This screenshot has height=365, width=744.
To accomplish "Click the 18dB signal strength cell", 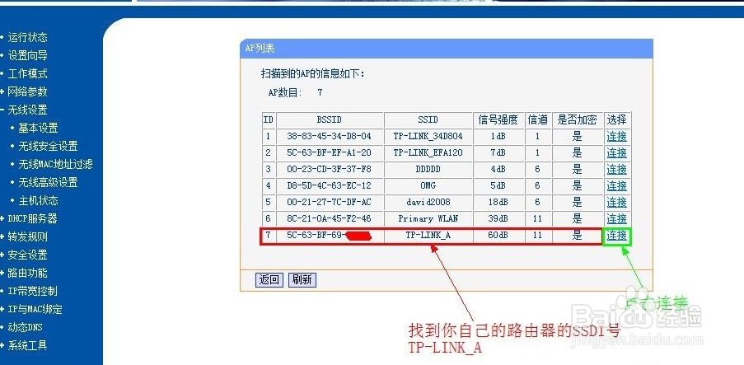I will click(x=498, y=202).
